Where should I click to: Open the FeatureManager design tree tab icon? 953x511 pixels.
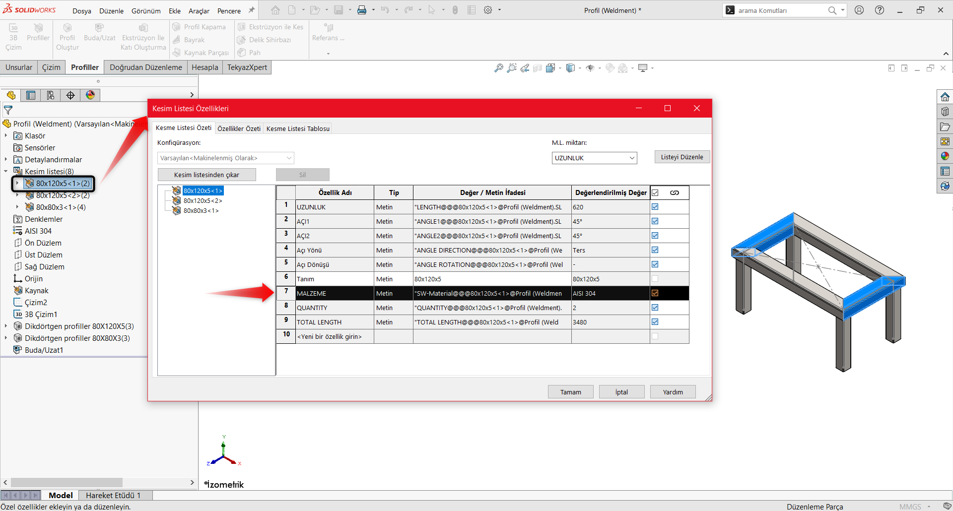click(x=11, y=95)
